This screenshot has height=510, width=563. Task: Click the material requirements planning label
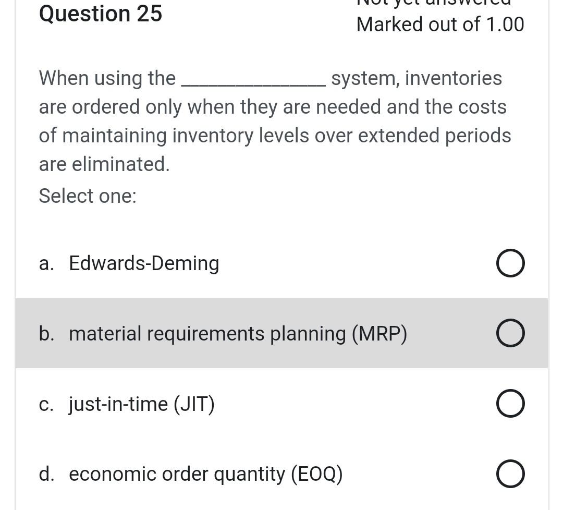[238, 333]
